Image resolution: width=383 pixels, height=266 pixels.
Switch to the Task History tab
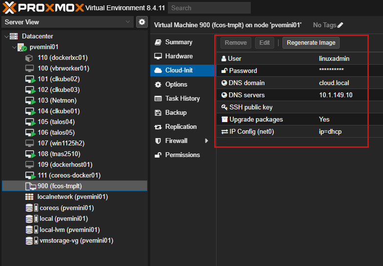pos(182,99)
